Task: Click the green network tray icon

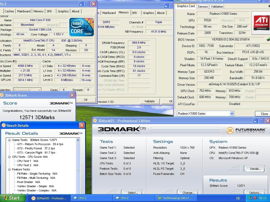Action: click(250, 198)
